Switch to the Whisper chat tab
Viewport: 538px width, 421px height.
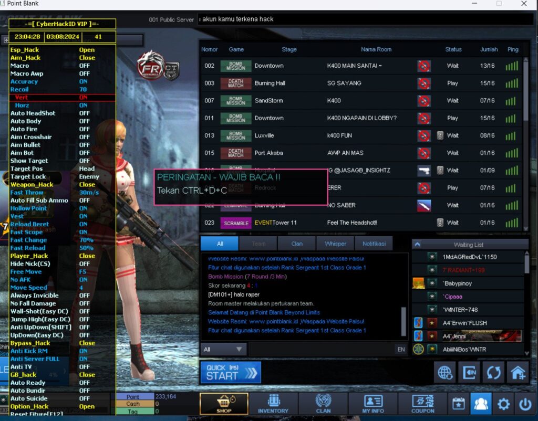335,244
